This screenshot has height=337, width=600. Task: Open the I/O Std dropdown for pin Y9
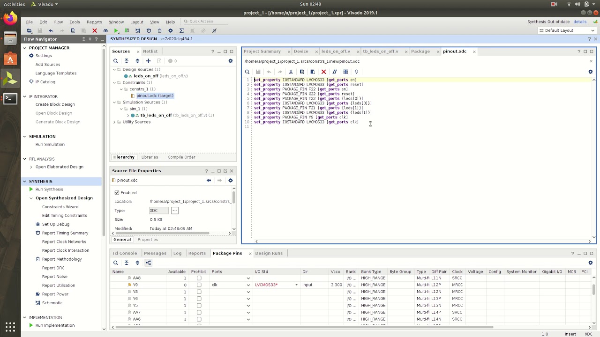[x=296, y=285]
